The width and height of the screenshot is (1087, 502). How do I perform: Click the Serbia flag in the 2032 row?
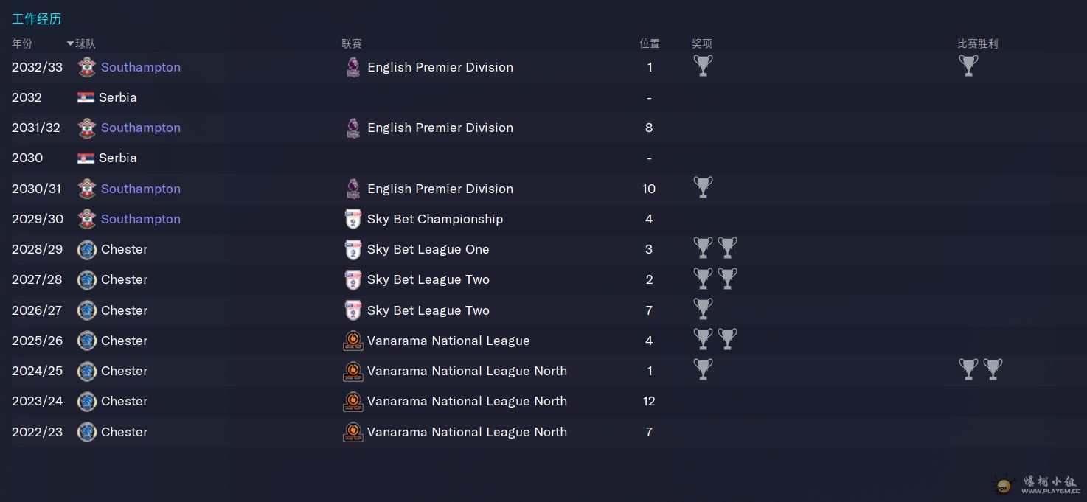[86, 97]
